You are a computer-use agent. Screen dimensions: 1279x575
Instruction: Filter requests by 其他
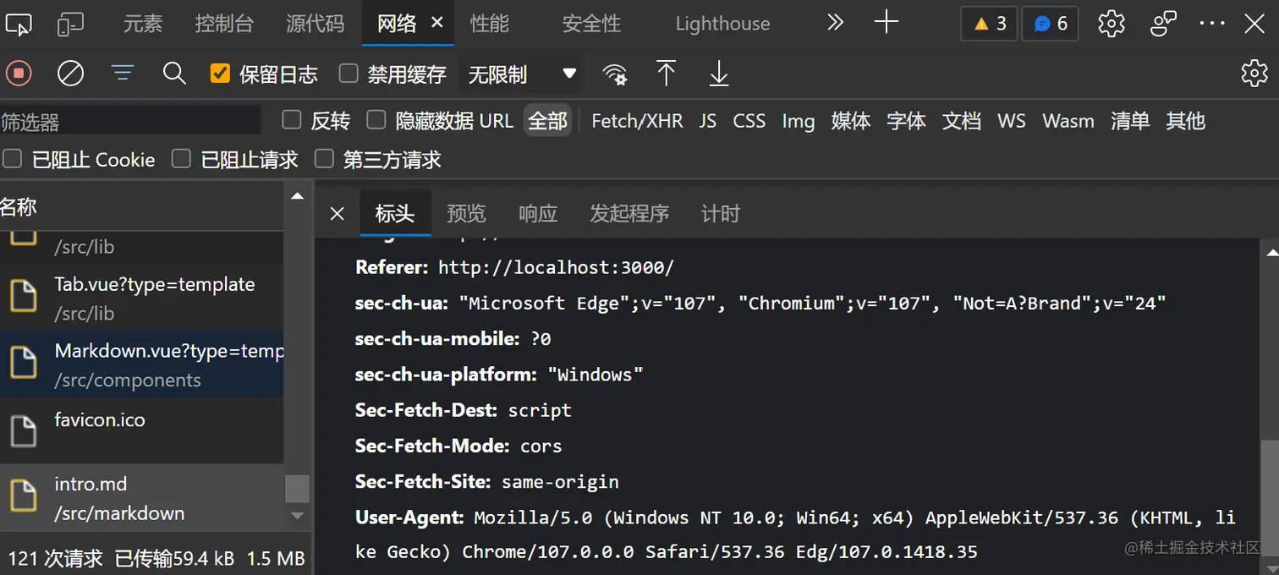tap(1185, 121)
